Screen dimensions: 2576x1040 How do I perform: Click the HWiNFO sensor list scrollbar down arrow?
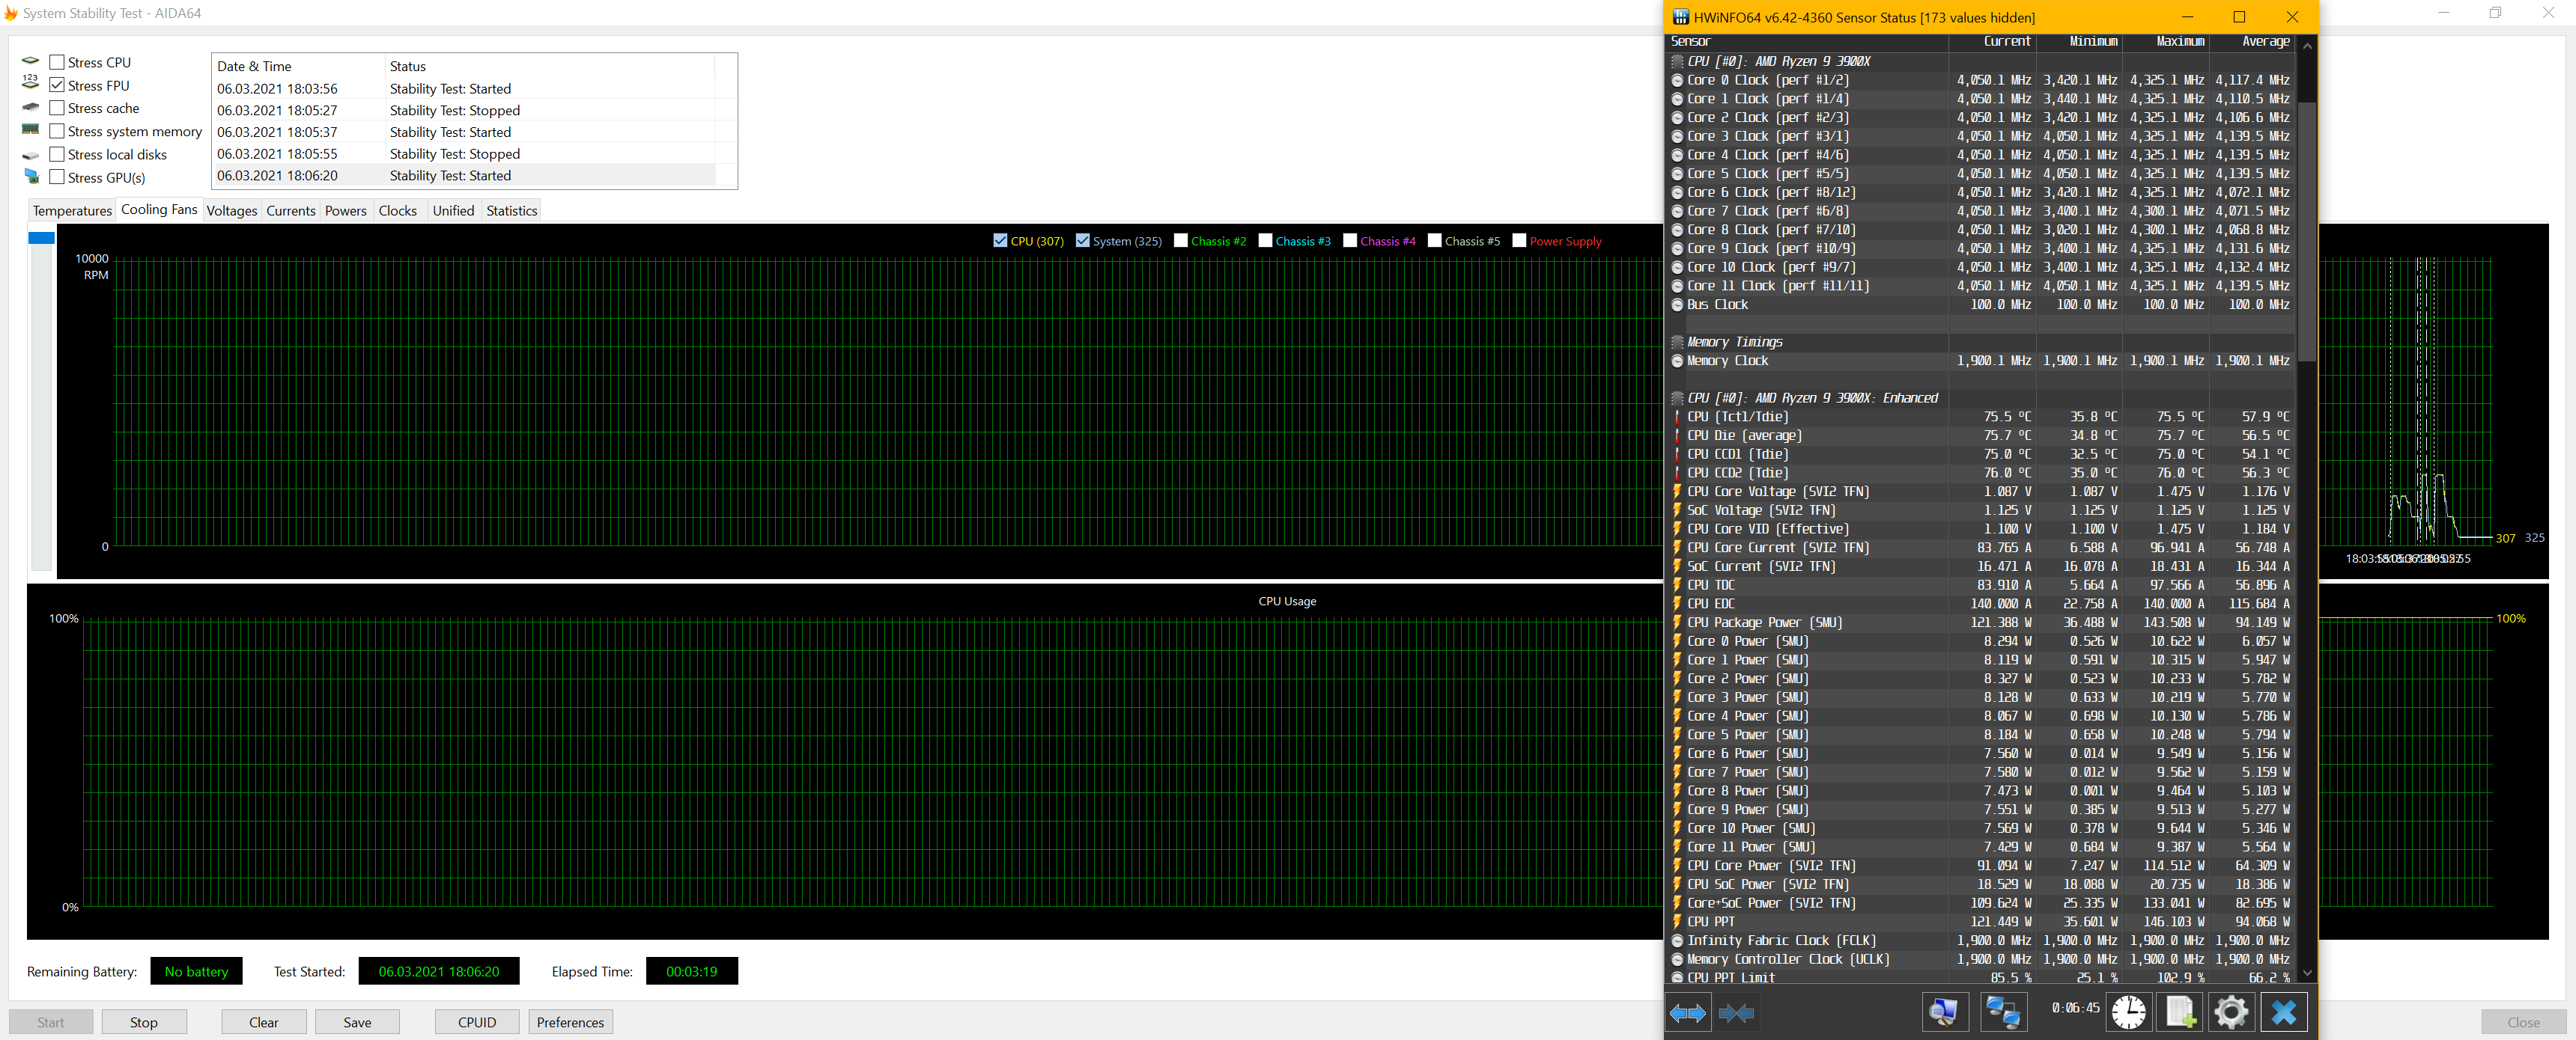pos(2307,972)
